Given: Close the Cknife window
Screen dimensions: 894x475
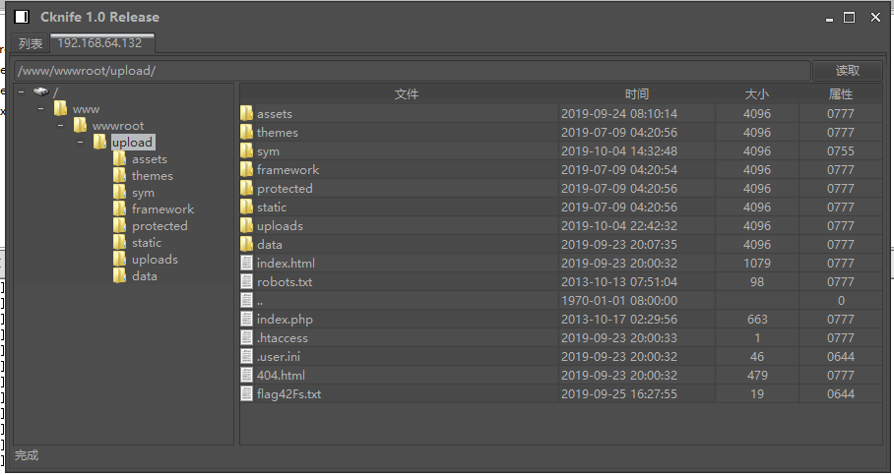Looking at the screenshot, I should (x=875, y=17).
